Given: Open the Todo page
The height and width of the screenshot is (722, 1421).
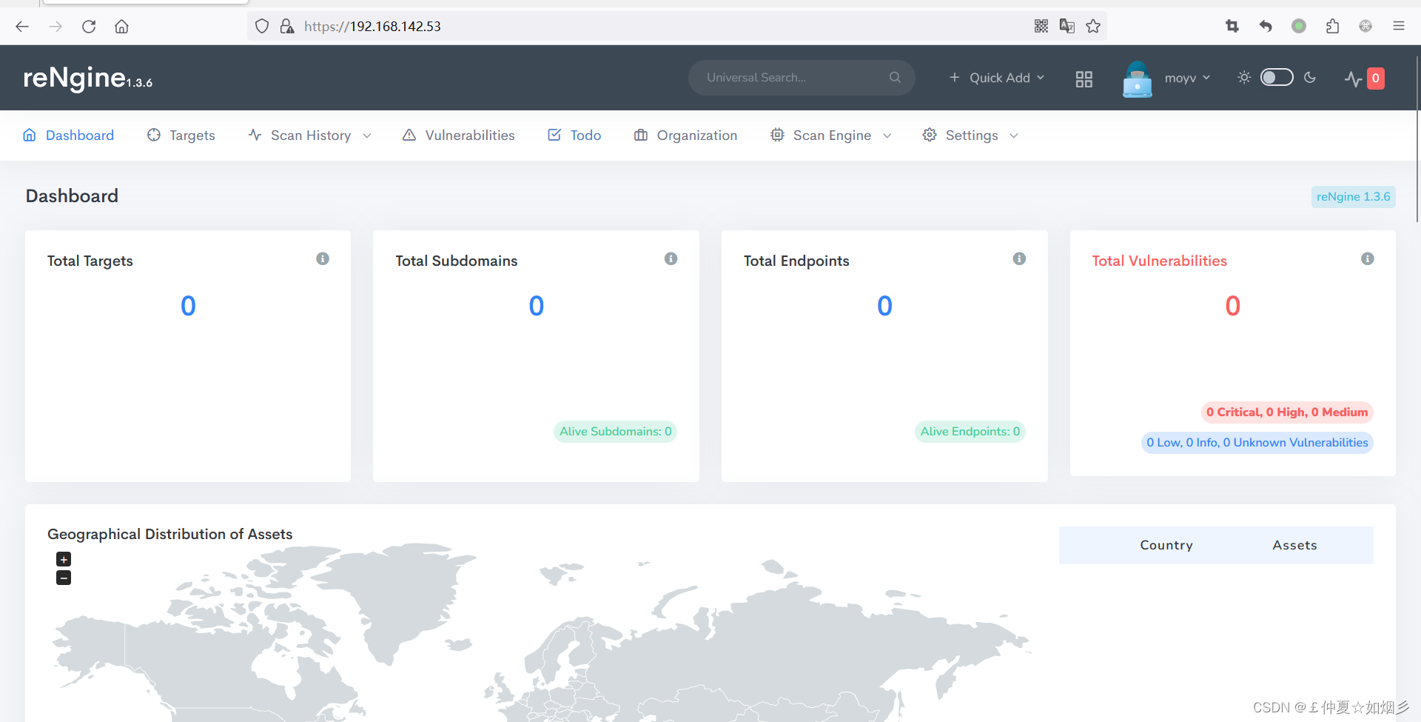Looking at the screenshot, I should pos(574,136).
